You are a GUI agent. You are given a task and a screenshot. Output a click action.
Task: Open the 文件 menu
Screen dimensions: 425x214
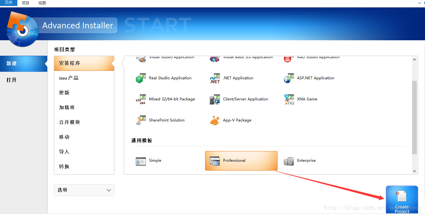click(x=9, y=3)
